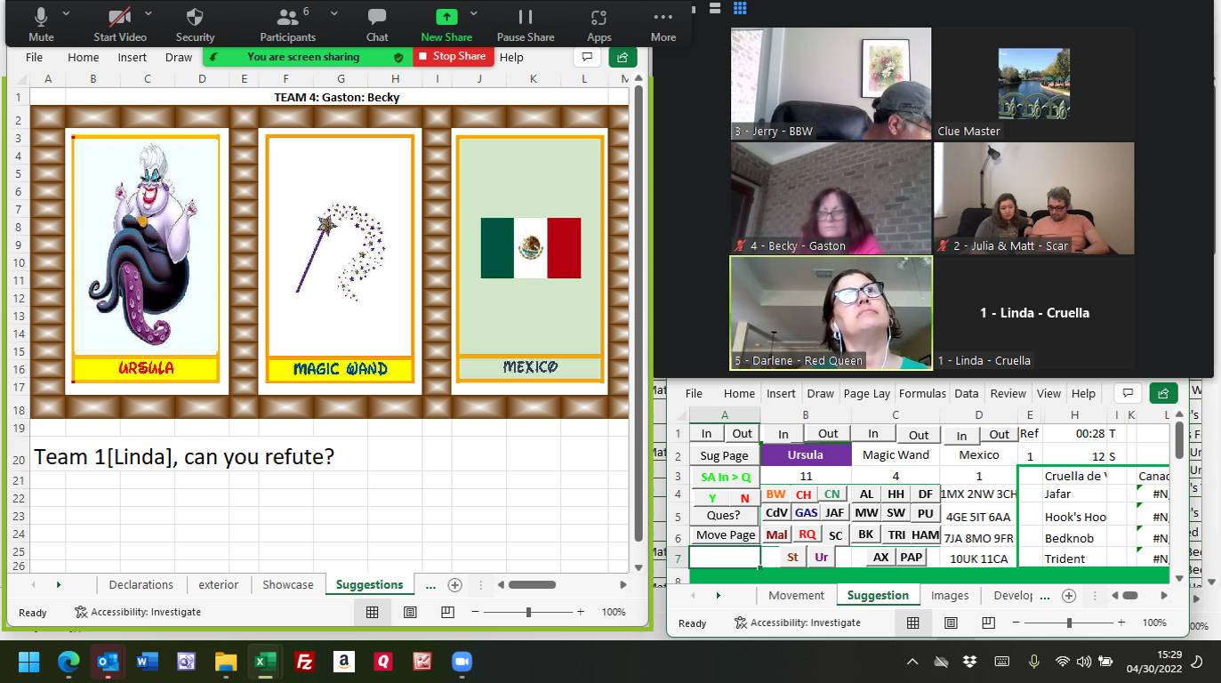Open FileZilla from the taskbar

(304, 662)
